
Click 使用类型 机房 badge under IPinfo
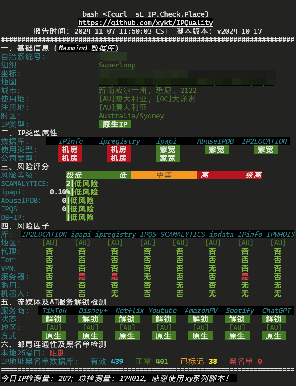70,150
